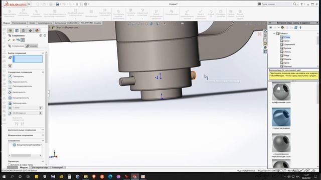Click the mates list horizontal scrollbar
This screenshot has height=180, width=321.
(x=25, y=155)
